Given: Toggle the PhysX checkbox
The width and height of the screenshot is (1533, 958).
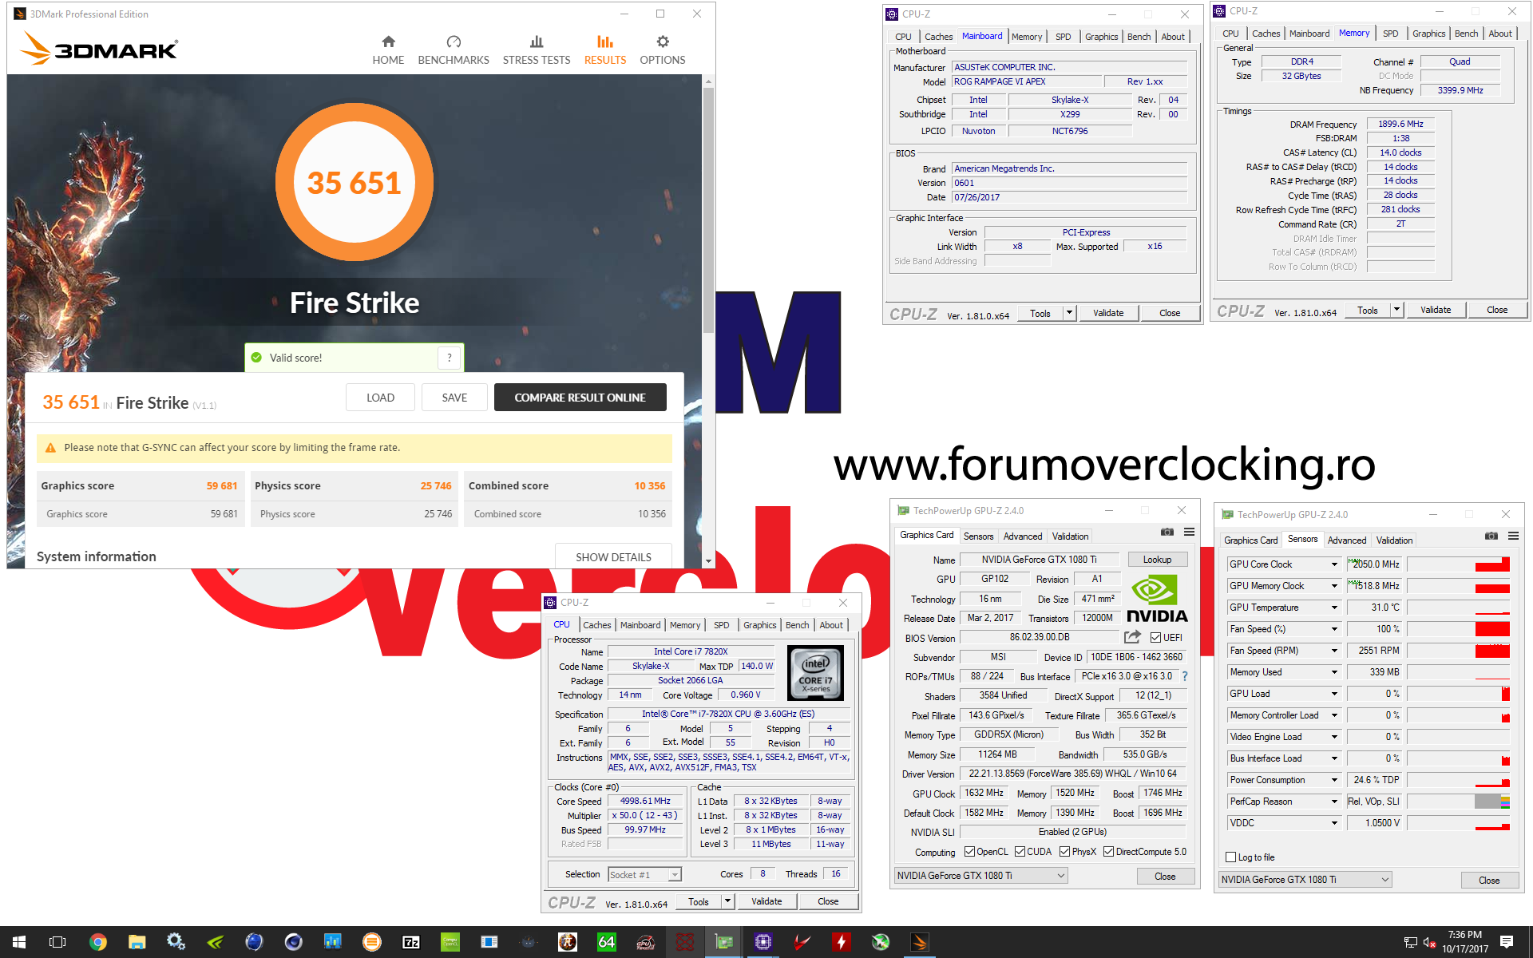Looking at the screenshot, I should (x=1064, y=852).
